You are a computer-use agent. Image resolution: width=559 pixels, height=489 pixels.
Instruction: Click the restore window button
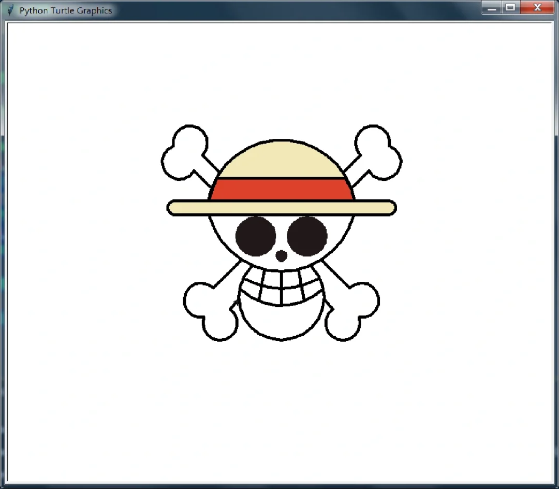click(510, 8)
